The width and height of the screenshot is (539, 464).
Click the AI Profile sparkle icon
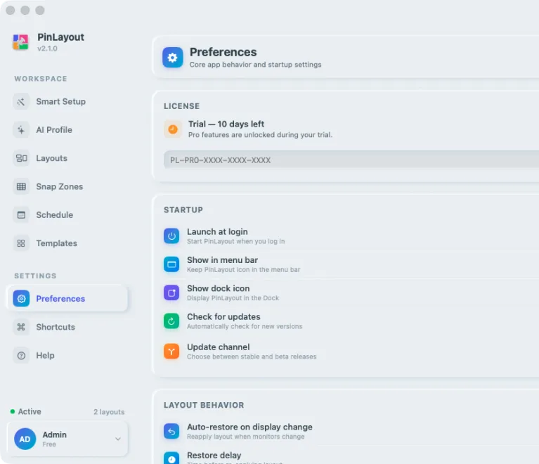21,130
